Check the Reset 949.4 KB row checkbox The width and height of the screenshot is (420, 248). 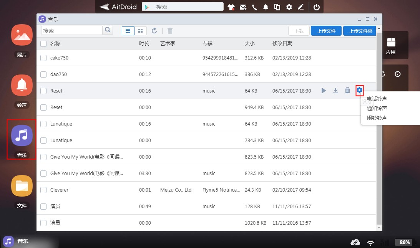[43, 107]
